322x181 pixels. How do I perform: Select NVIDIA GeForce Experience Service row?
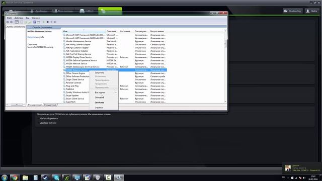[x=115, y=60]
